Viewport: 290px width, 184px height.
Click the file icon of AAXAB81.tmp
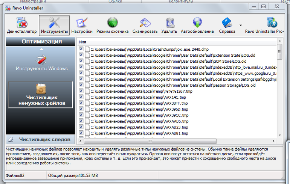tap(87, 133)
